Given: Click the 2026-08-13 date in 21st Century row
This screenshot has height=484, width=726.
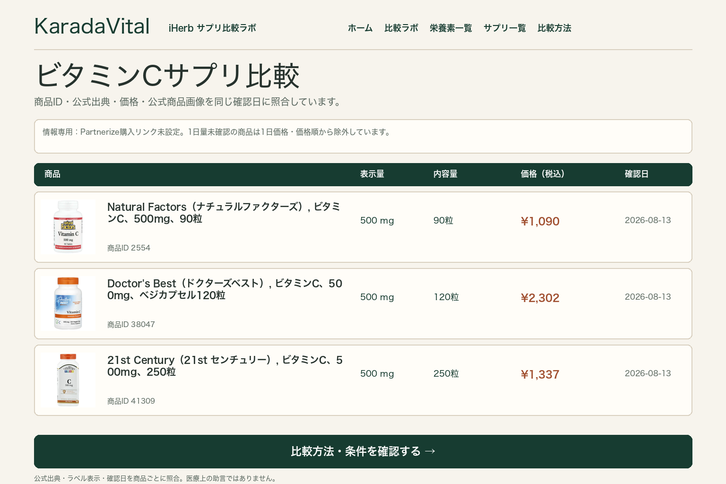Looking at the screenshot, I should 648,373.
